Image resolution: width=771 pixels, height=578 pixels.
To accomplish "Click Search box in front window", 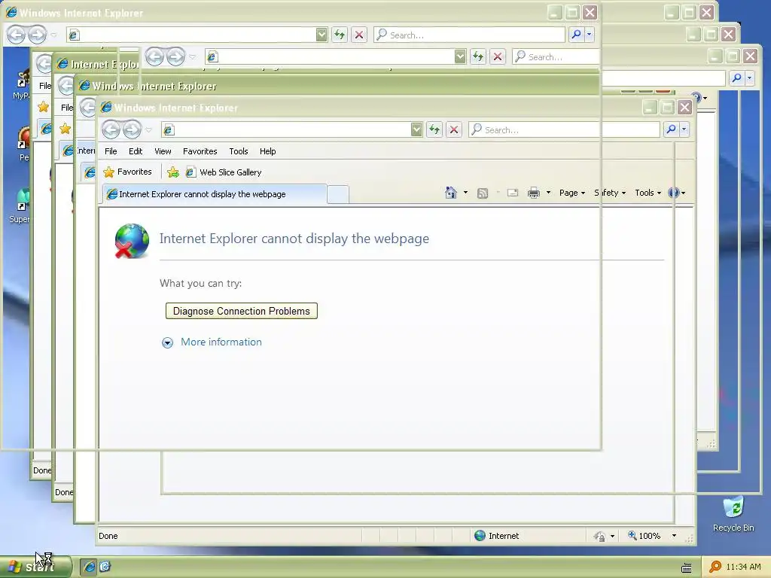I will 564,129.
